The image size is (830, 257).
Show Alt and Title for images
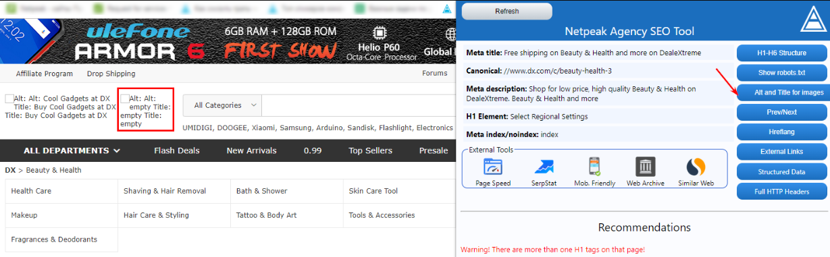(x=781, y=92)
